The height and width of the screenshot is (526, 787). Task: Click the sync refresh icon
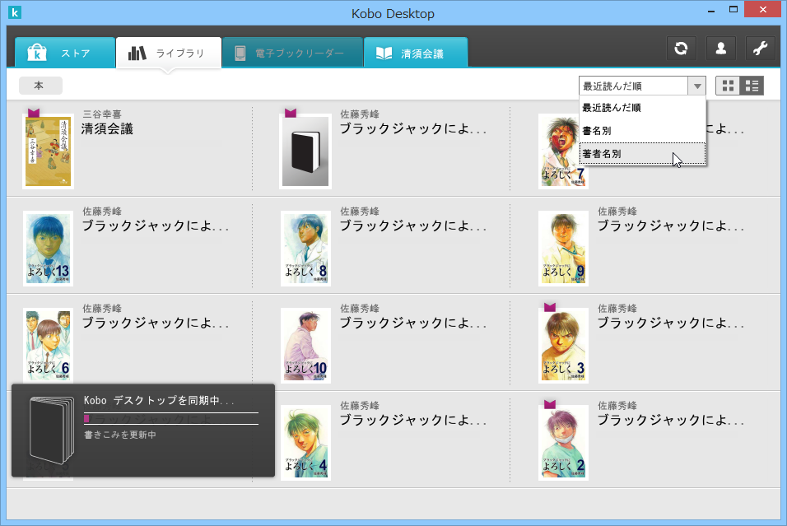(x=681, y=49)
